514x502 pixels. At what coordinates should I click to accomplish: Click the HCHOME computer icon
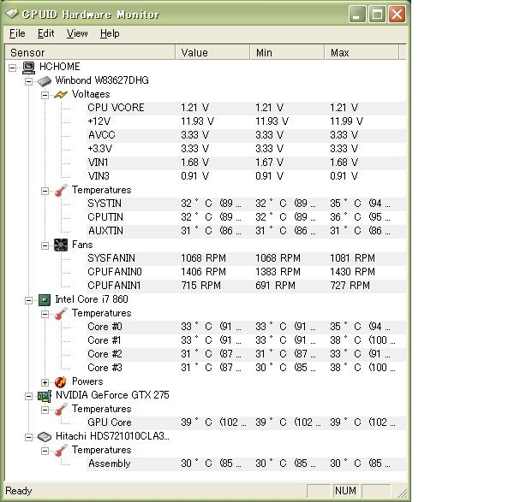click(28, 67)
